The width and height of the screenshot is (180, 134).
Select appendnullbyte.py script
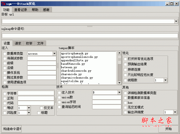75,60
